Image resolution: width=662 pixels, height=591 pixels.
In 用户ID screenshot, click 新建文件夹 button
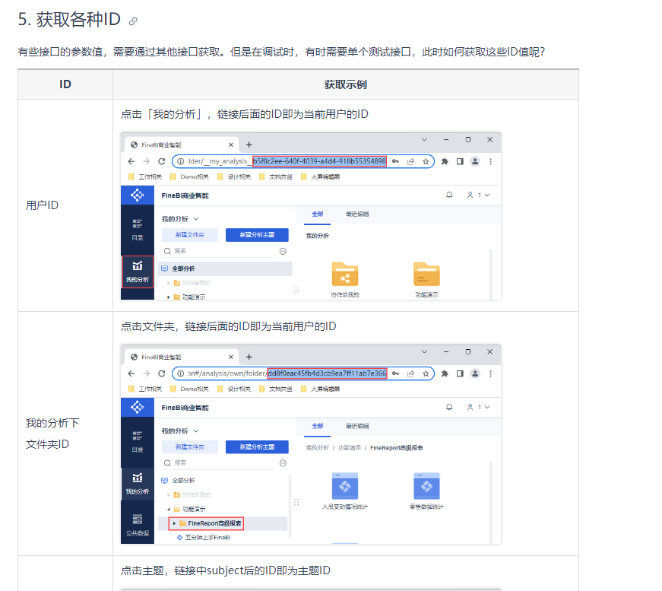pos(190,235)
